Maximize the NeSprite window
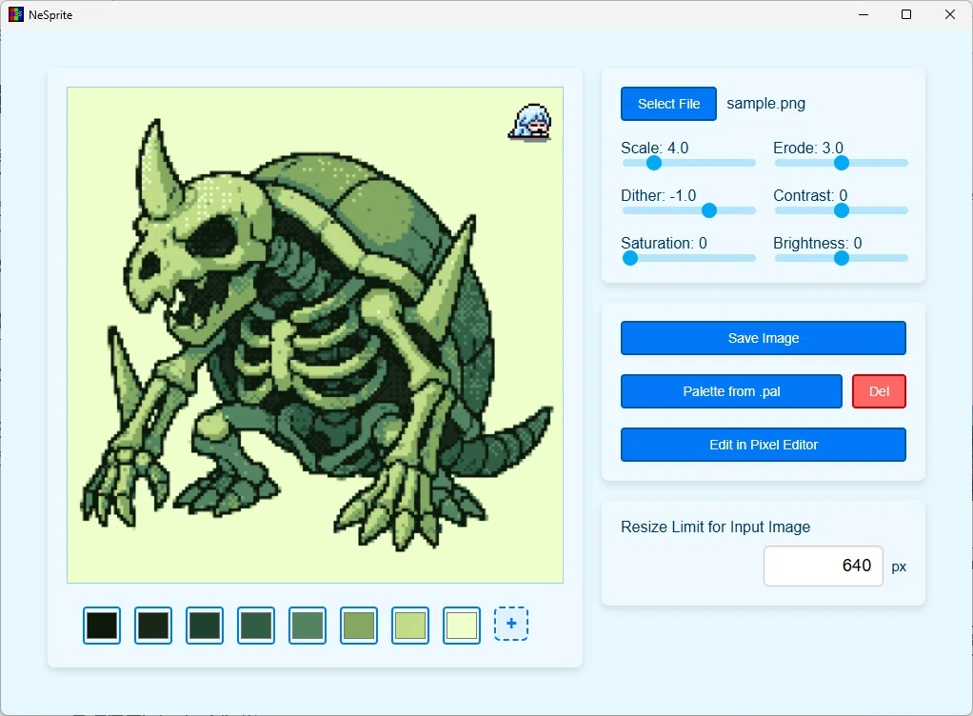Screen dimensions: 973x716 (x=906, y=14)
